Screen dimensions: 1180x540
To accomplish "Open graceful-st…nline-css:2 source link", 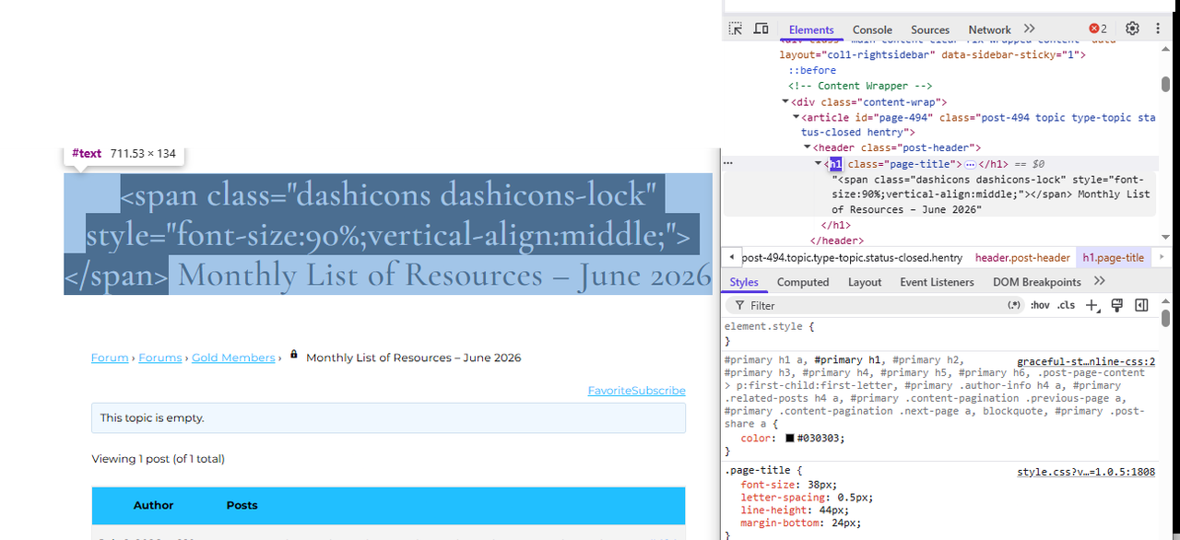I will [x=1086, y=362].
